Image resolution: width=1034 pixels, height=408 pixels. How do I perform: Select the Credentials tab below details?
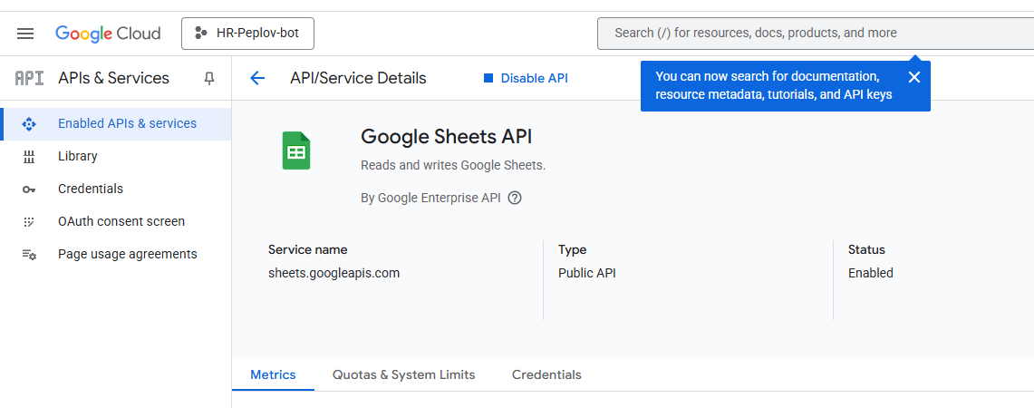pos(546,374)
